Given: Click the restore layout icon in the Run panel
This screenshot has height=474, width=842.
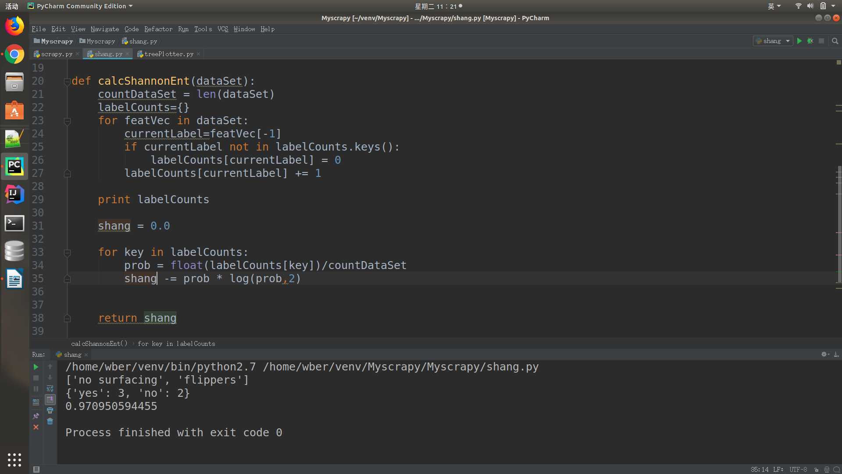Looking at the screenshot, I should click(36, 402).
